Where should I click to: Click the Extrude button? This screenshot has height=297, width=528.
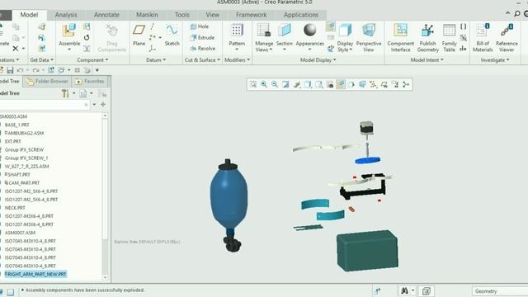(x=202, y=37)
